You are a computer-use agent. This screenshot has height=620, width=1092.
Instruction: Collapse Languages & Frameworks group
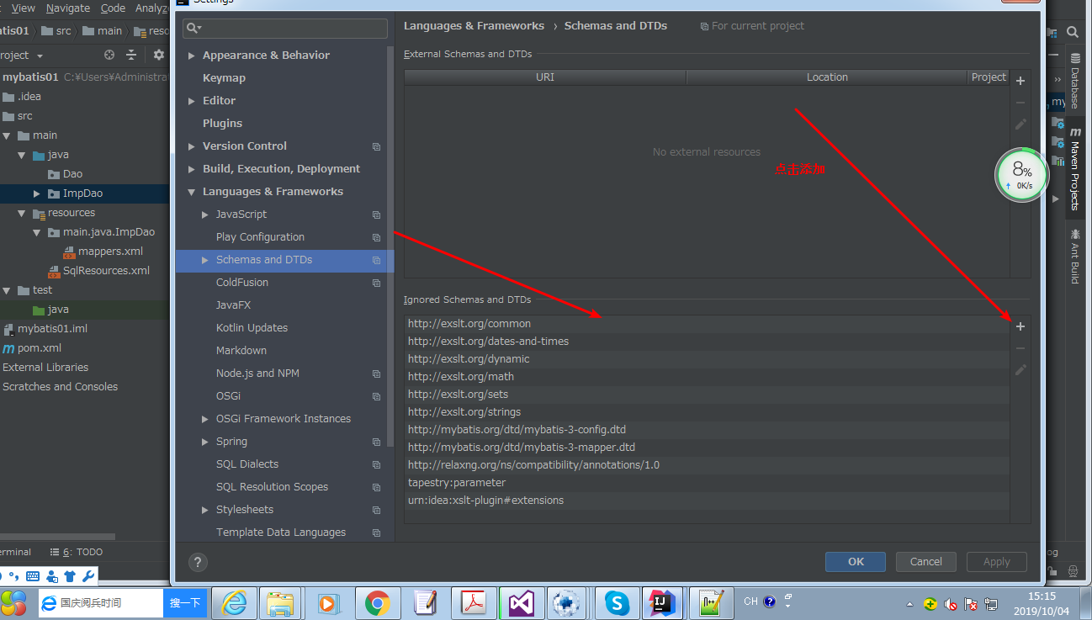coord(193,192)
